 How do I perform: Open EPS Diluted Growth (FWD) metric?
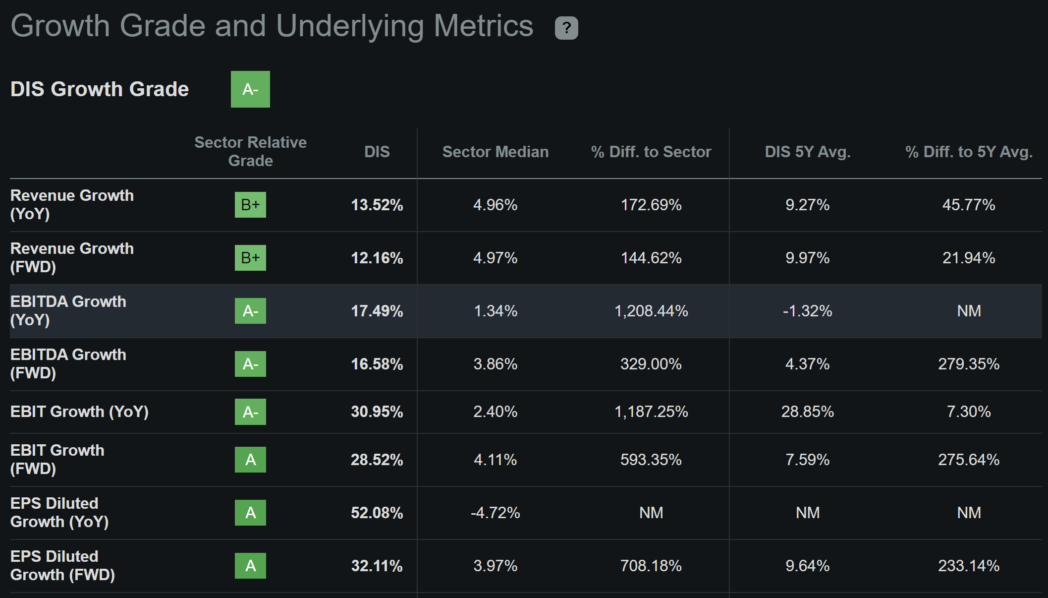pyautogui.click(x=62, y=565)
